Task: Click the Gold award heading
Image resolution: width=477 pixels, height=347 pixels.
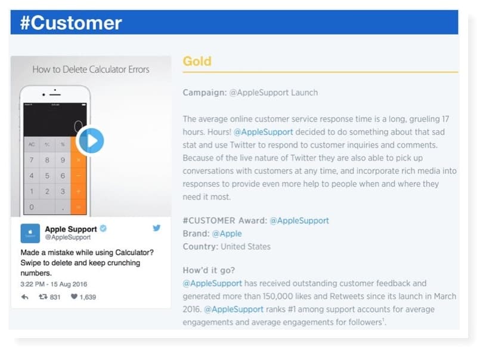Action: click(x=197, y=62)
